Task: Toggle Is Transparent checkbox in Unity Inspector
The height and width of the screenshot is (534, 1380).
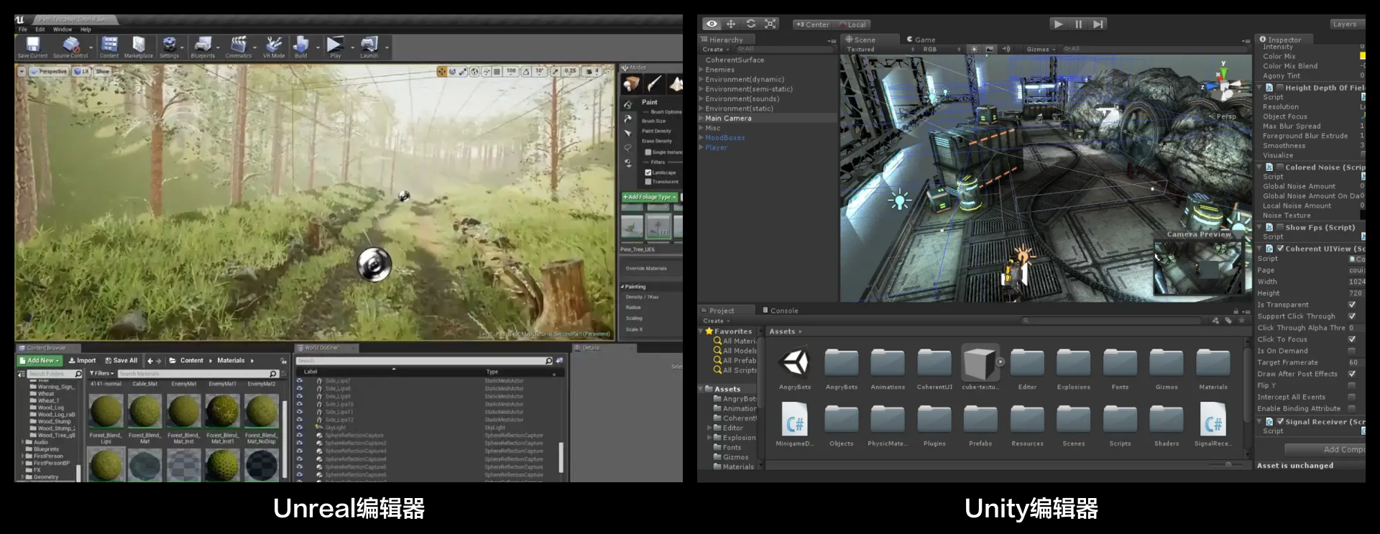Action: coord(1352,305)
